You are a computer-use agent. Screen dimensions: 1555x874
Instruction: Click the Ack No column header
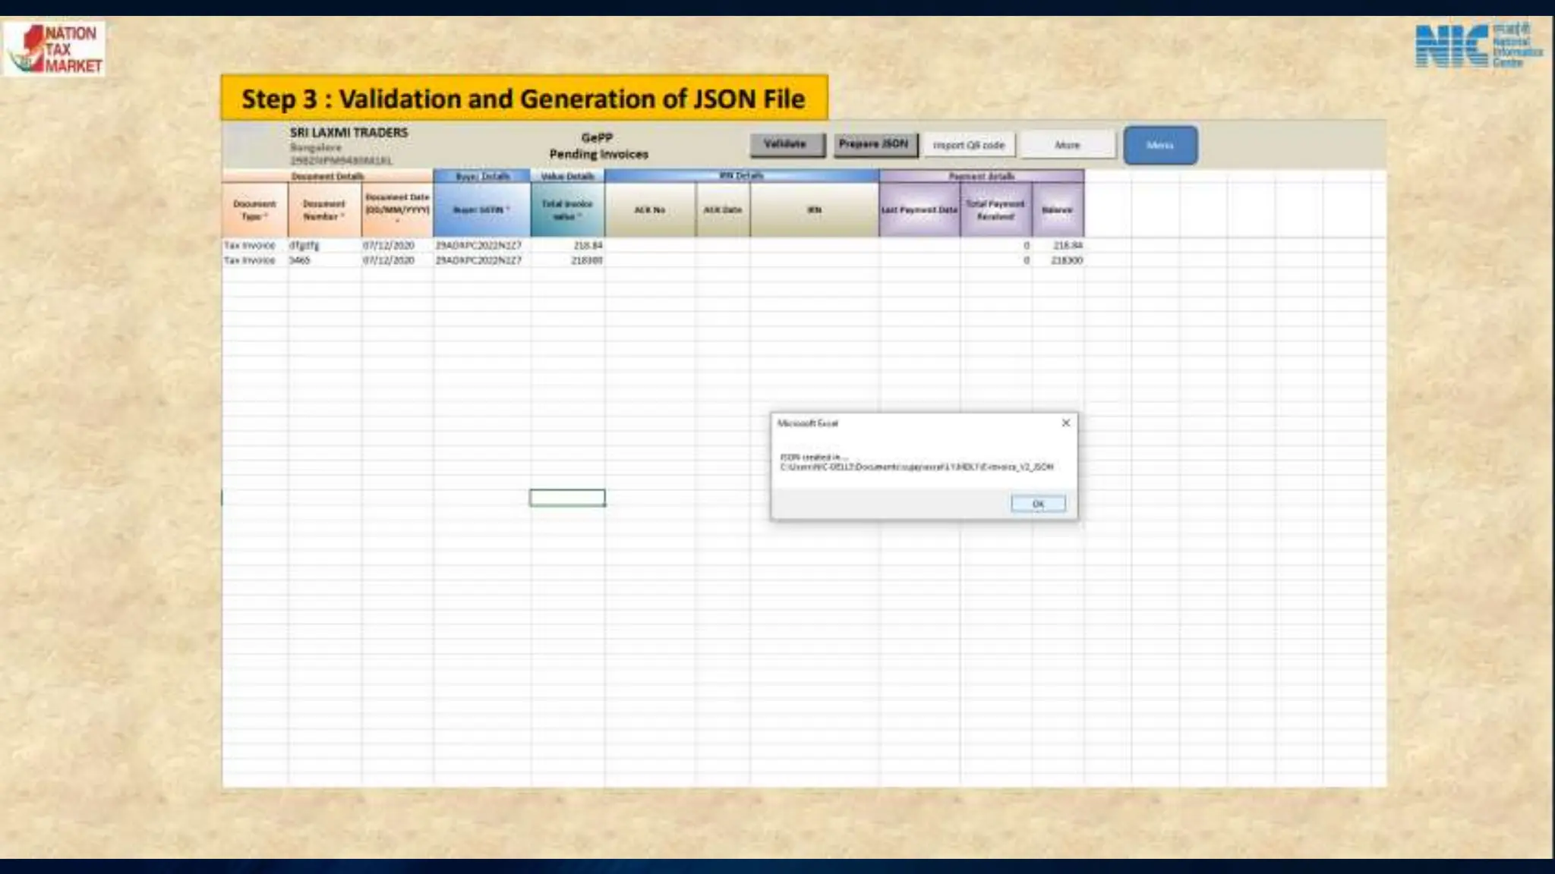pos(650,210)
